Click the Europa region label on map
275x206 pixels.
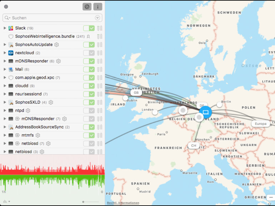[x=260, y=124]
